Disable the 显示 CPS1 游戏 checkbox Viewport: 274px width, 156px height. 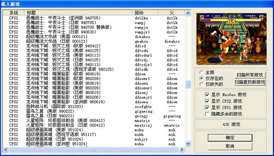[207, 108]
